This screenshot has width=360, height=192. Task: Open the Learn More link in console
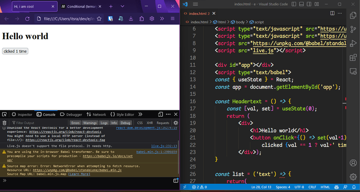point(79,174)
